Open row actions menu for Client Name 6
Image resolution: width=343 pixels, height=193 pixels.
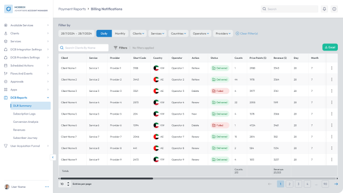(332, 125)
